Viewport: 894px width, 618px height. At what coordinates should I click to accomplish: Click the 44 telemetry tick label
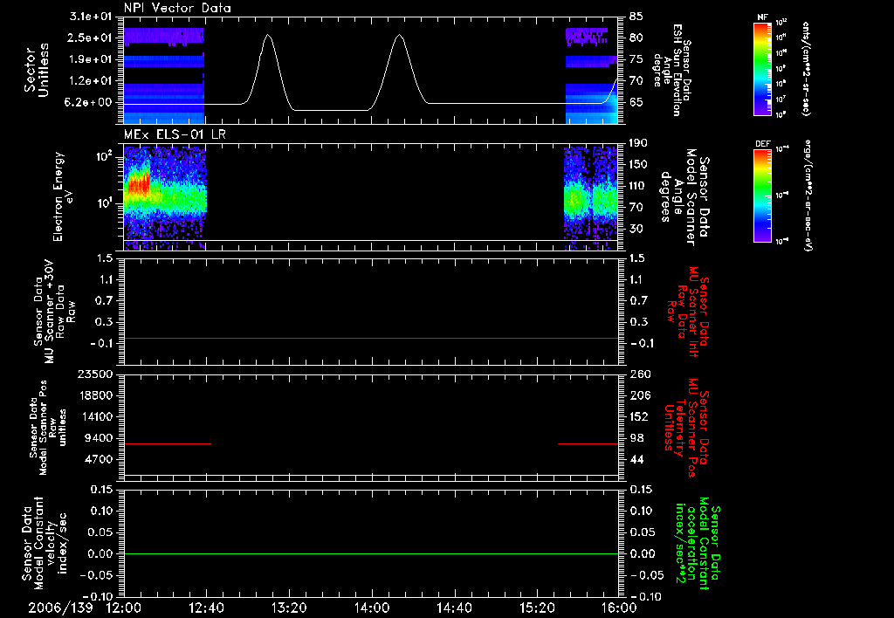636,459
